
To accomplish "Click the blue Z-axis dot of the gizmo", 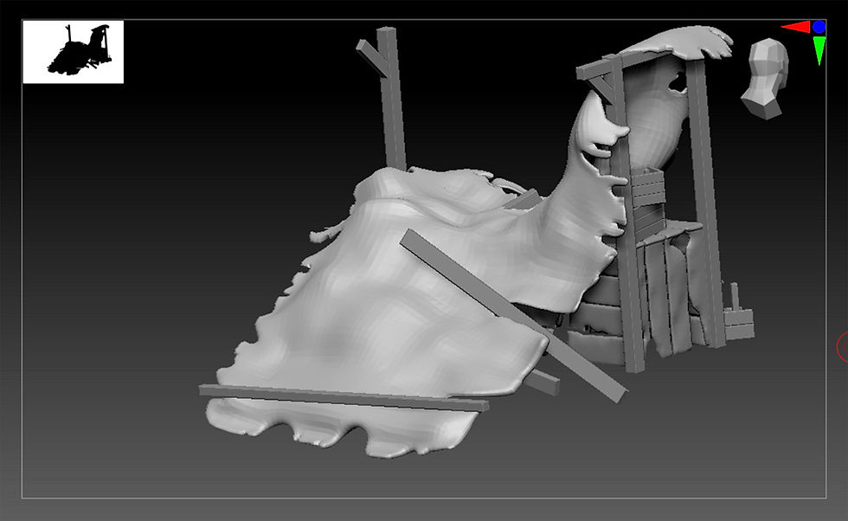I will [x=819, y=27].
